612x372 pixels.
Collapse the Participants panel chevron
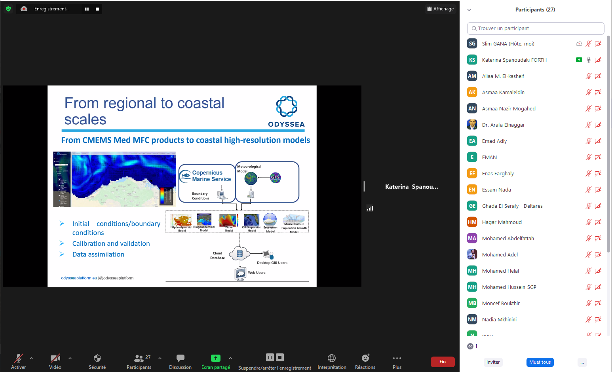point(469,10)
